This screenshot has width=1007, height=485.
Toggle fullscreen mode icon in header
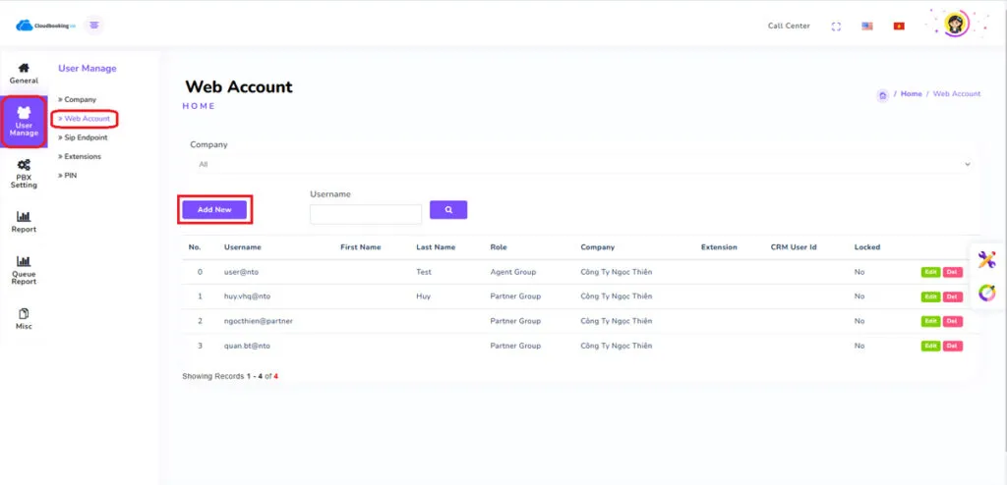(836, 27)
